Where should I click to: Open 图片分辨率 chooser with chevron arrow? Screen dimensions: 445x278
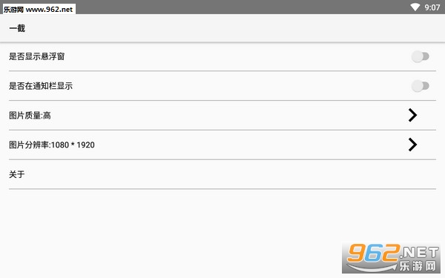[412, 145]
